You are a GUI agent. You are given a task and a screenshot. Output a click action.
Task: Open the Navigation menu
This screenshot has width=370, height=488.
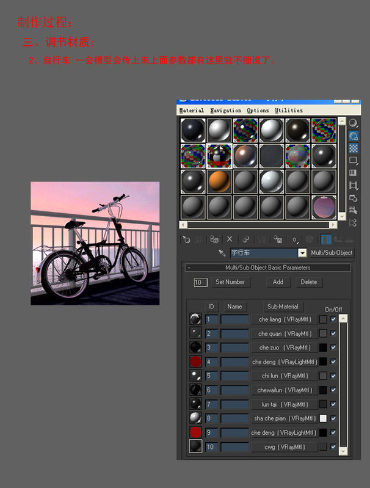pos(226,110)
